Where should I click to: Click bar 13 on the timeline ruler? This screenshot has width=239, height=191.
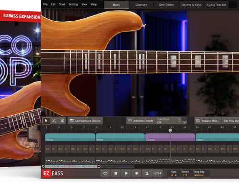(122, 127)
